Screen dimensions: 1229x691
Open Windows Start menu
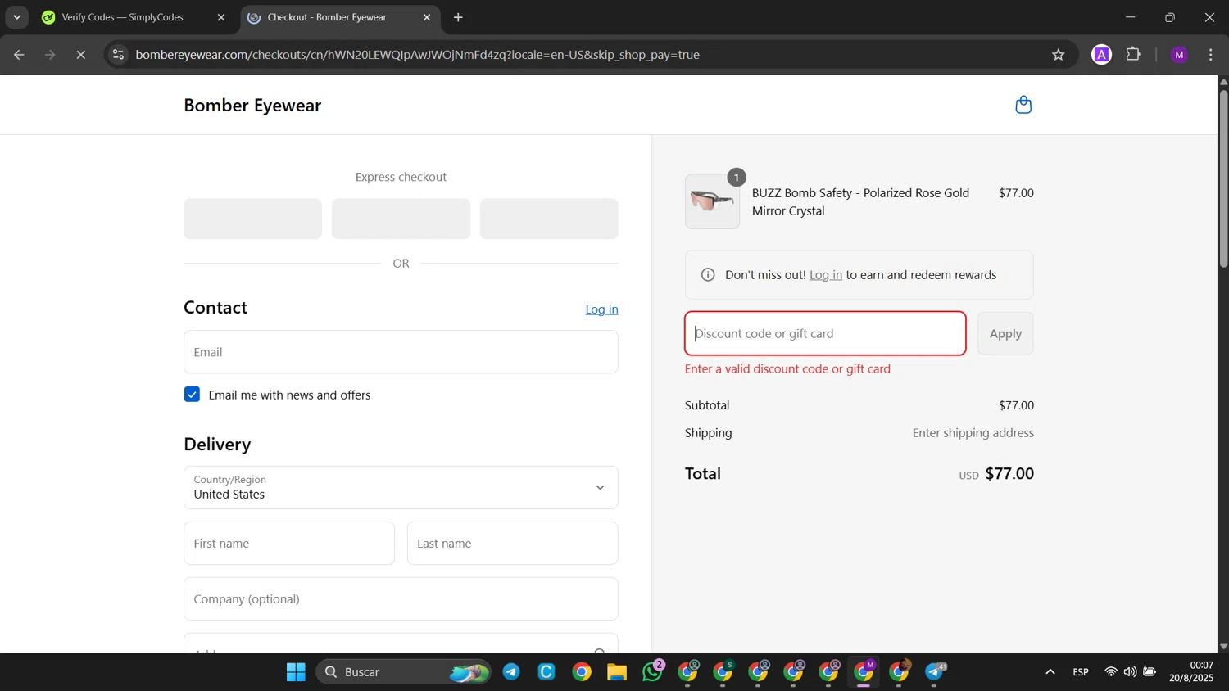(x=296, y=672)
